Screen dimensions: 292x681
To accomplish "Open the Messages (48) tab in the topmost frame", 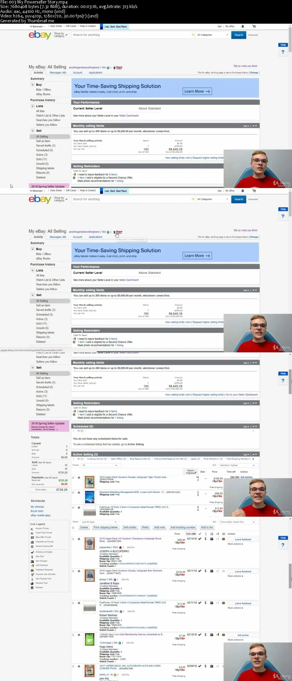I will [58, 72].
